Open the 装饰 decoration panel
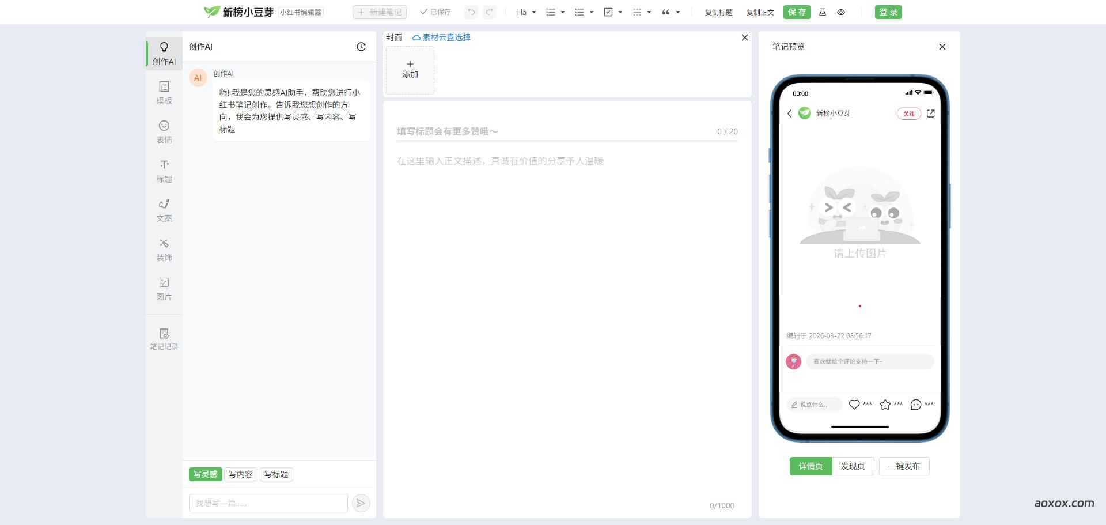 164,250
